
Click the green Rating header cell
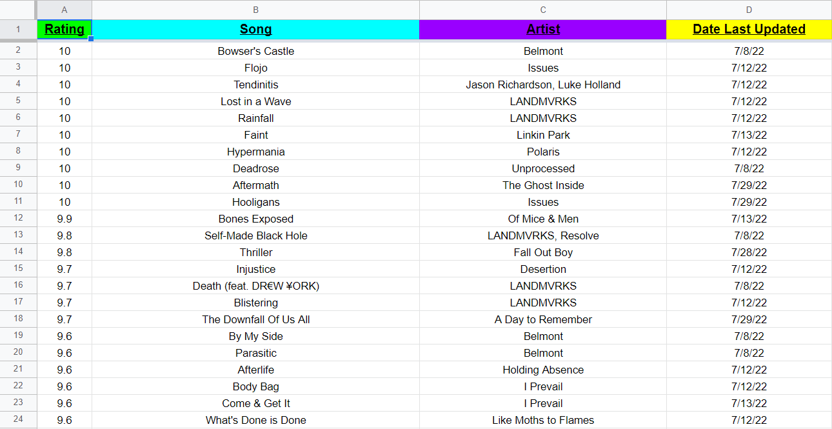[64, 29]
